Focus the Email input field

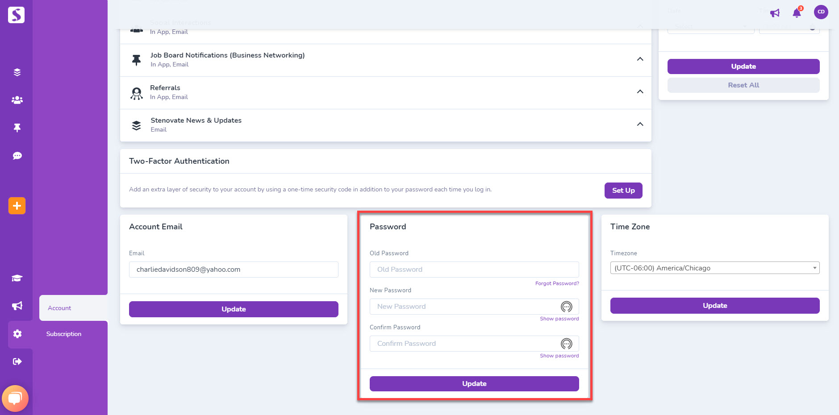(234, 270)
